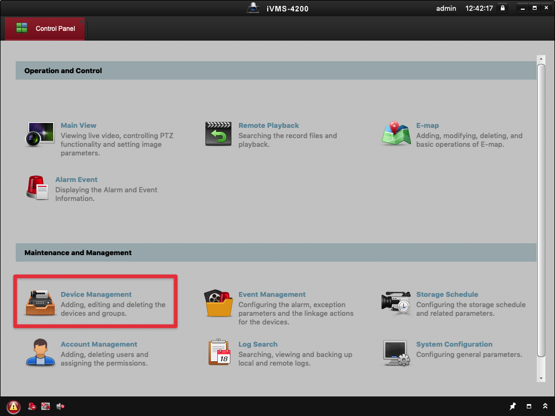This screenshot has width=555, height=416.
Task: Open System Configuration monitor icon
Action: pyautogui.click(x=396, y=353)
